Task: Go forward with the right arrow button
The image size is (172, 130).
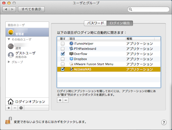Action: [x=13, y=9]
